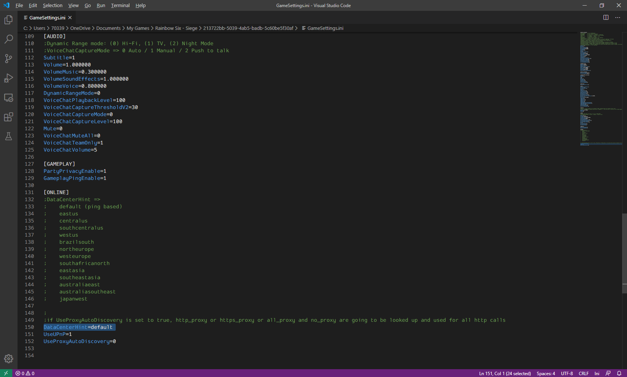The width and height of the screenshot is (627, 377).
Task: Click the minimap code overview
Action: coord(601,88)
